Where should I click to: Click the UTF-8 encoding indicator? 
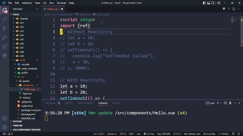[x=123, y=134]
